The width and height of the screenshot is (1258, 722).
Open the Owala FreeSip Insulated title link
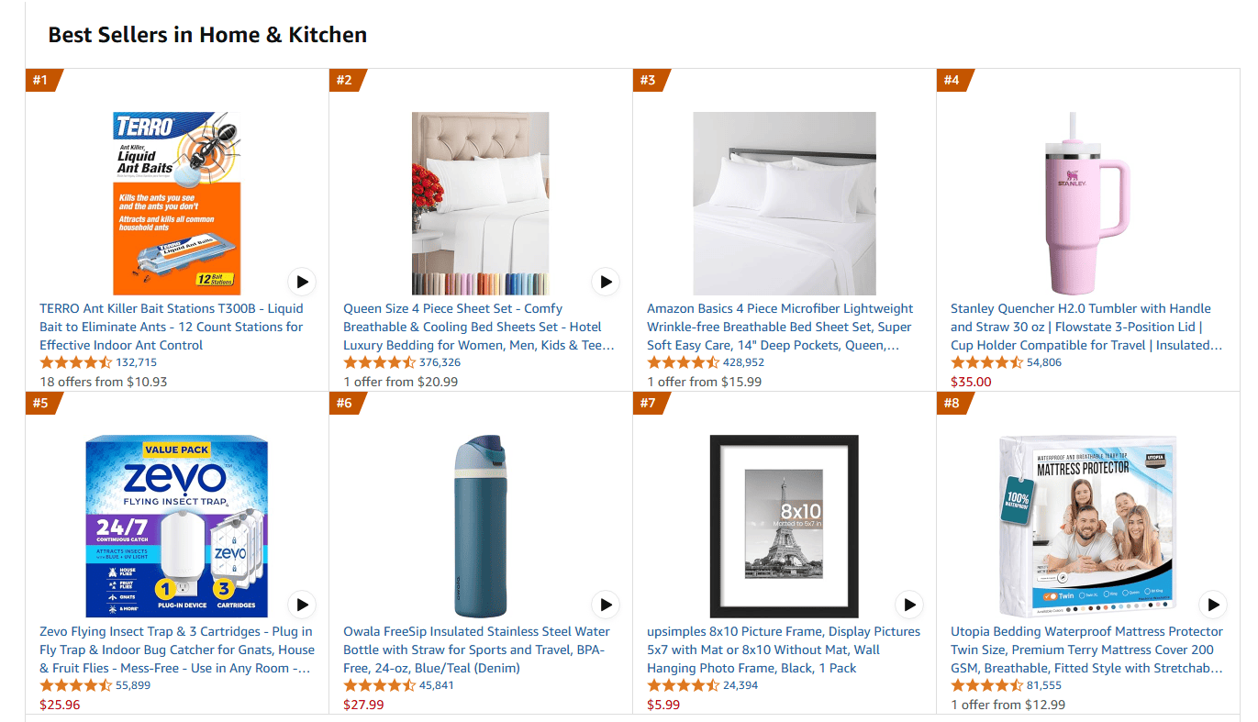476,650
